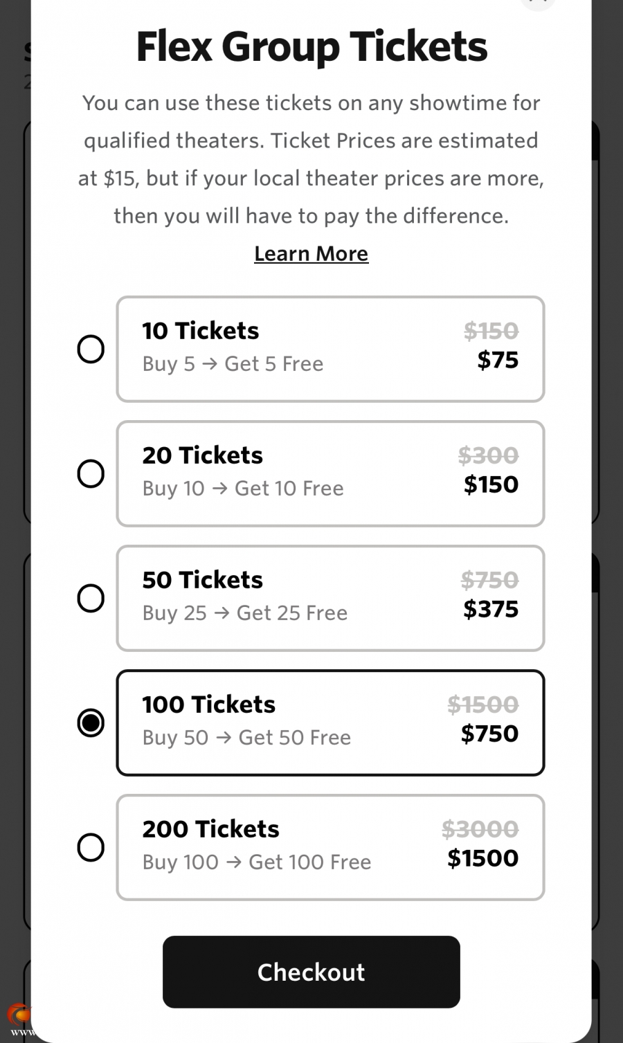Viewport: 623px width, 1043px height.
Task: Click the "10 Tickets" card title
Action: [200, 331]
